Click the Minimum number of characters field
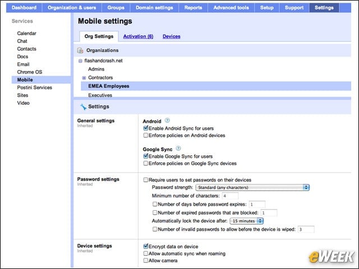This screenshot has height=269, width=359. click(x=230, y=196)
